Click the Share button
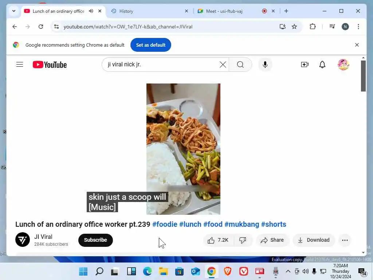The height and width of the screenshot is (280, 373). coord(272,240)
